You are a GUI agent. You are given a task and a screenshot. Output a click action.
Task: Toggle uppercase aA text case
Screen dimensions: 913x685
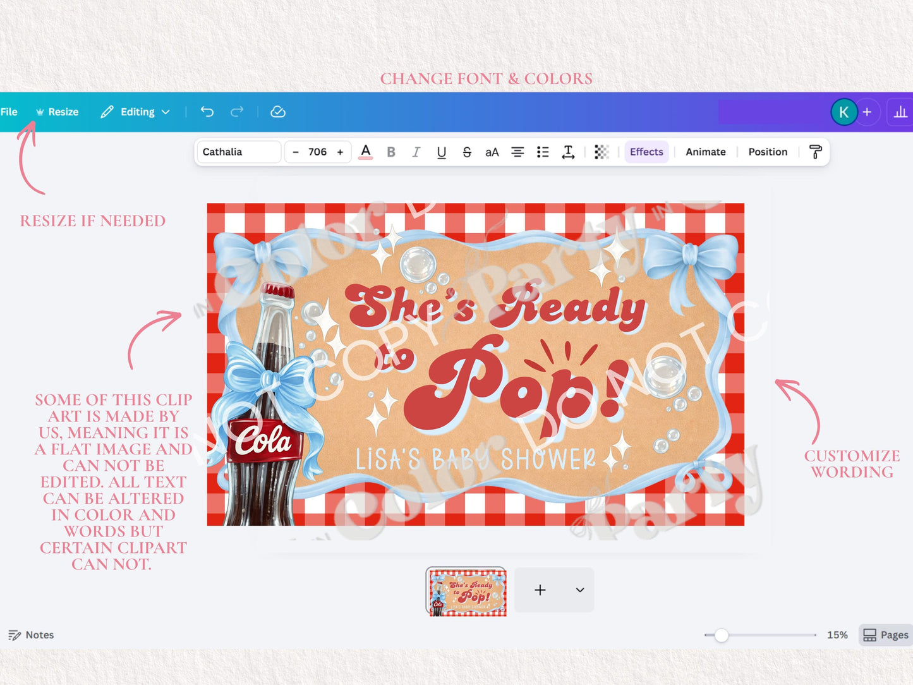pos(492,152)
